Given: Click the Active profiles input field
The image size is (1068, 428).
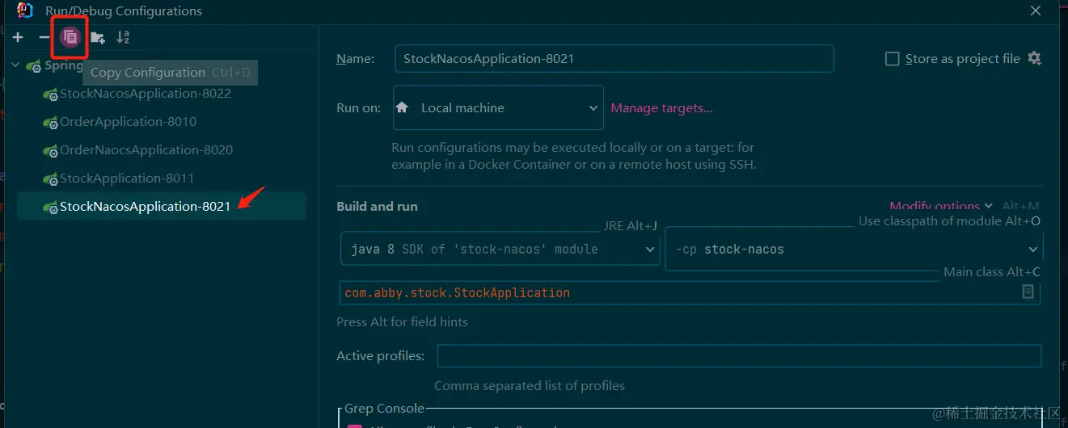Looking at the screenshot, I should click(x=739, y=356).
